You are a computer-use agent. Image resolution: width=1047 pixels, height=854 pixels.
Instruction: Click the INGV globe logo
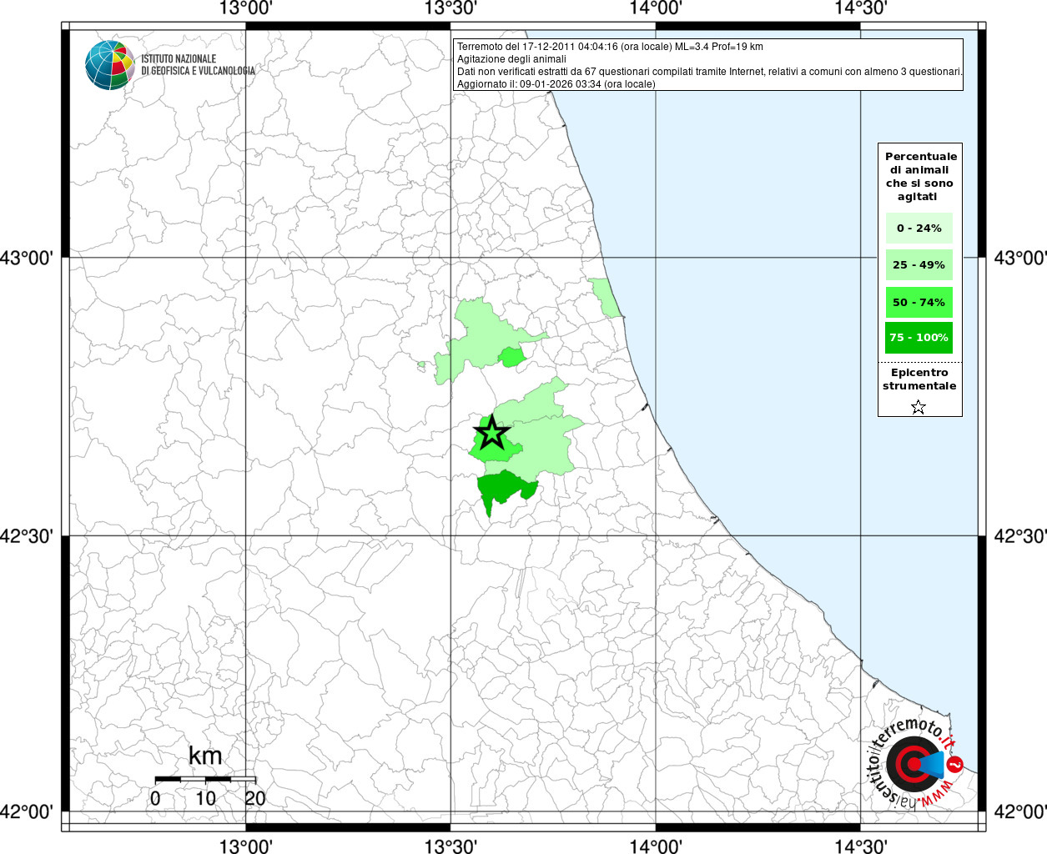(109, 65)
